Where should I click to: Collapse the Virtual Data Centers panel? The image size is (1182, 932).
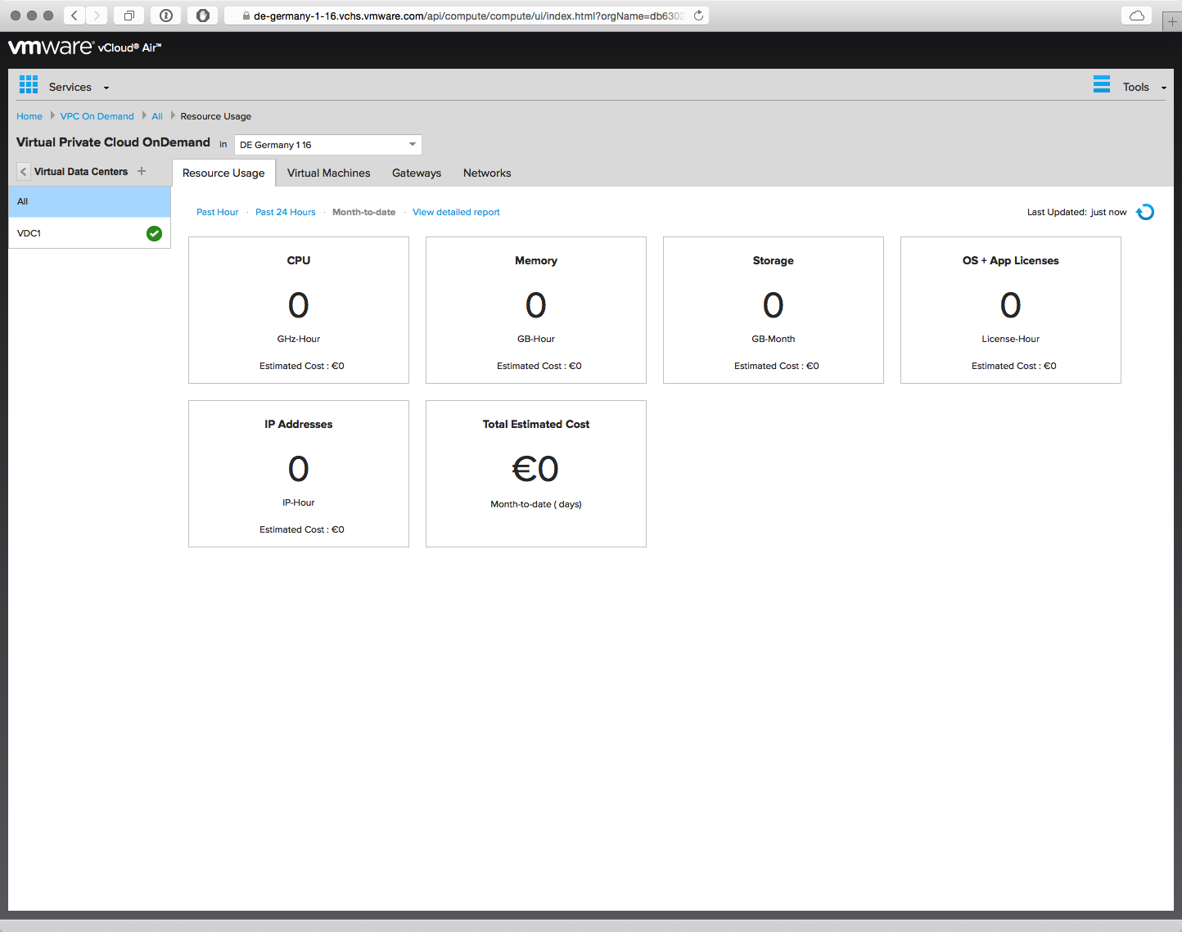23,172
